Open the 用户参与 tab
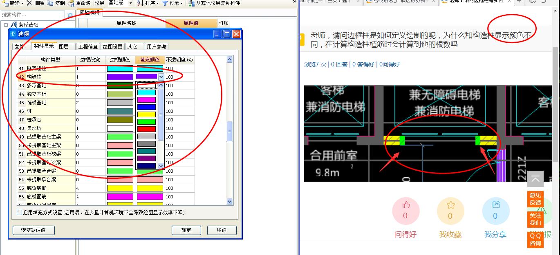The width and height of the screenshot is (560, 255). point(157,46)
